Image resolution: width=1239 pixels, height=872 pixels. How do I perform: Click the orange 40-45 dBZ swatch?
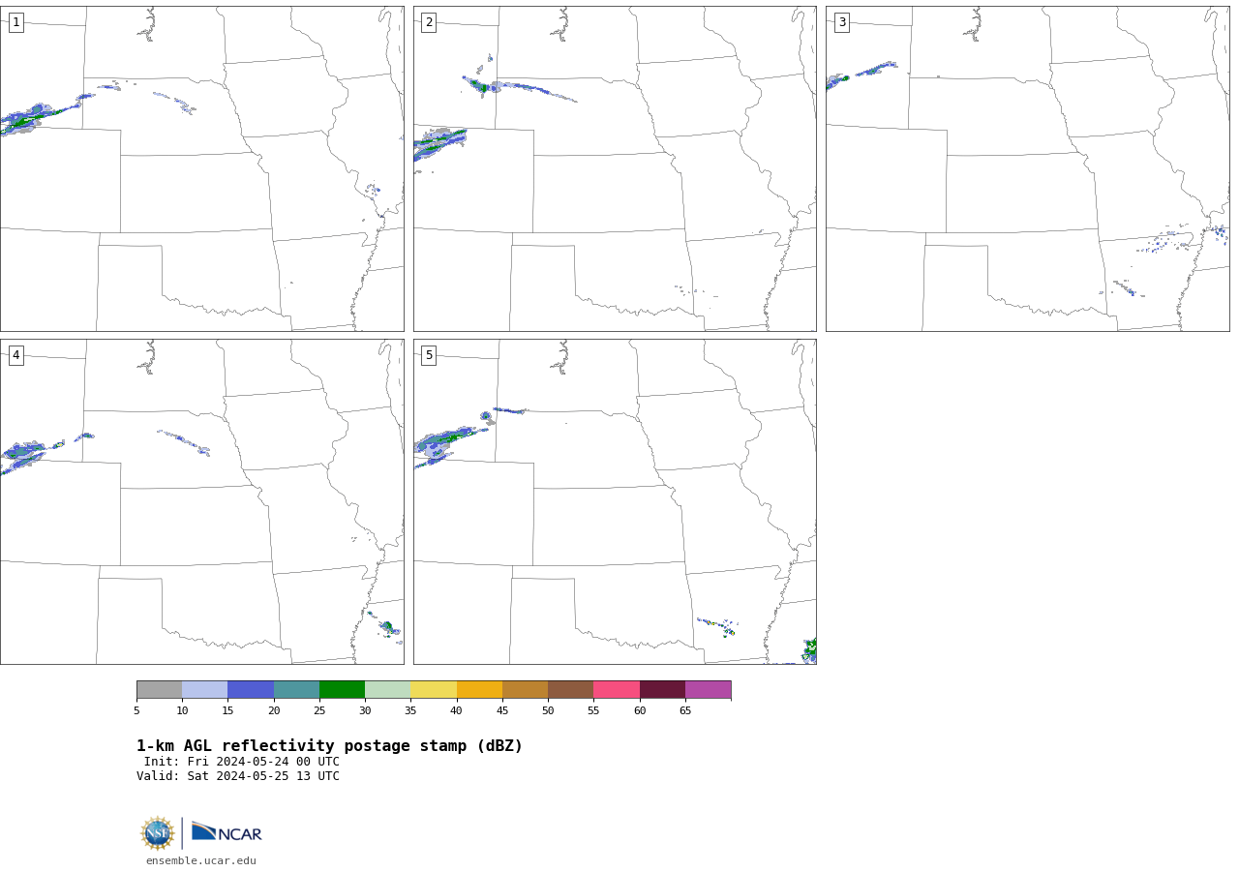click(x=479, y=689)
